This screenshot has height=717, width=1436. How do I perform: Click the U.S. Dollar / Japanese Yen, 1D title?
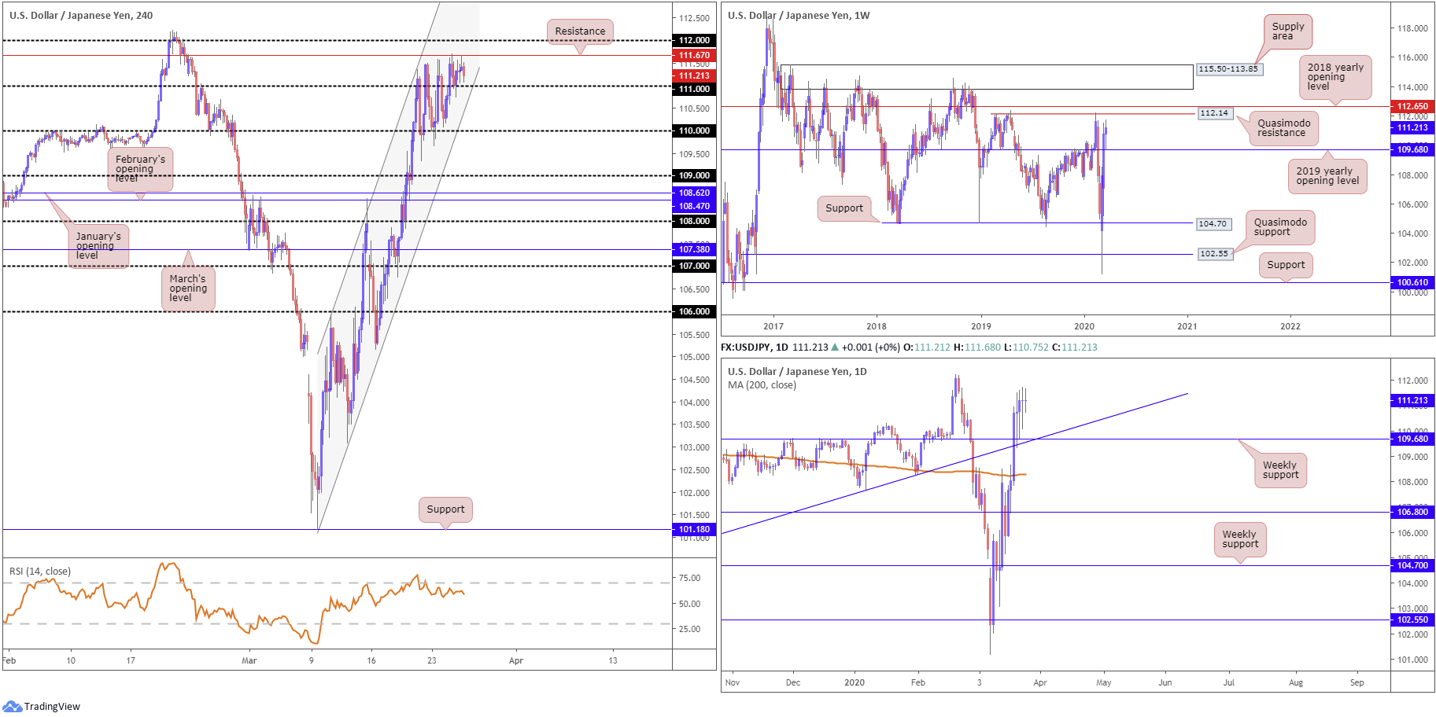797,371
